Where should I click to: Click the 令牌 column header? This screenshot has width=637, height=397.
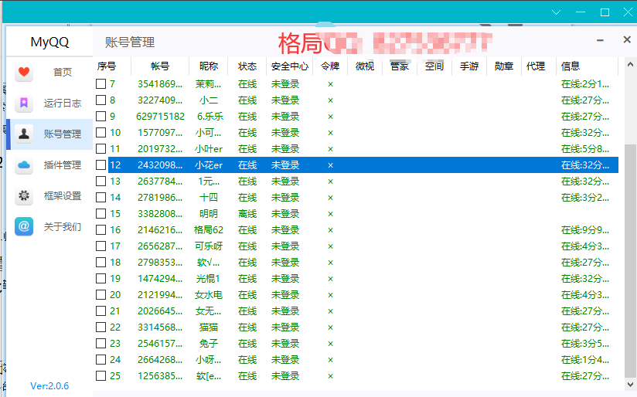[330, 66]
